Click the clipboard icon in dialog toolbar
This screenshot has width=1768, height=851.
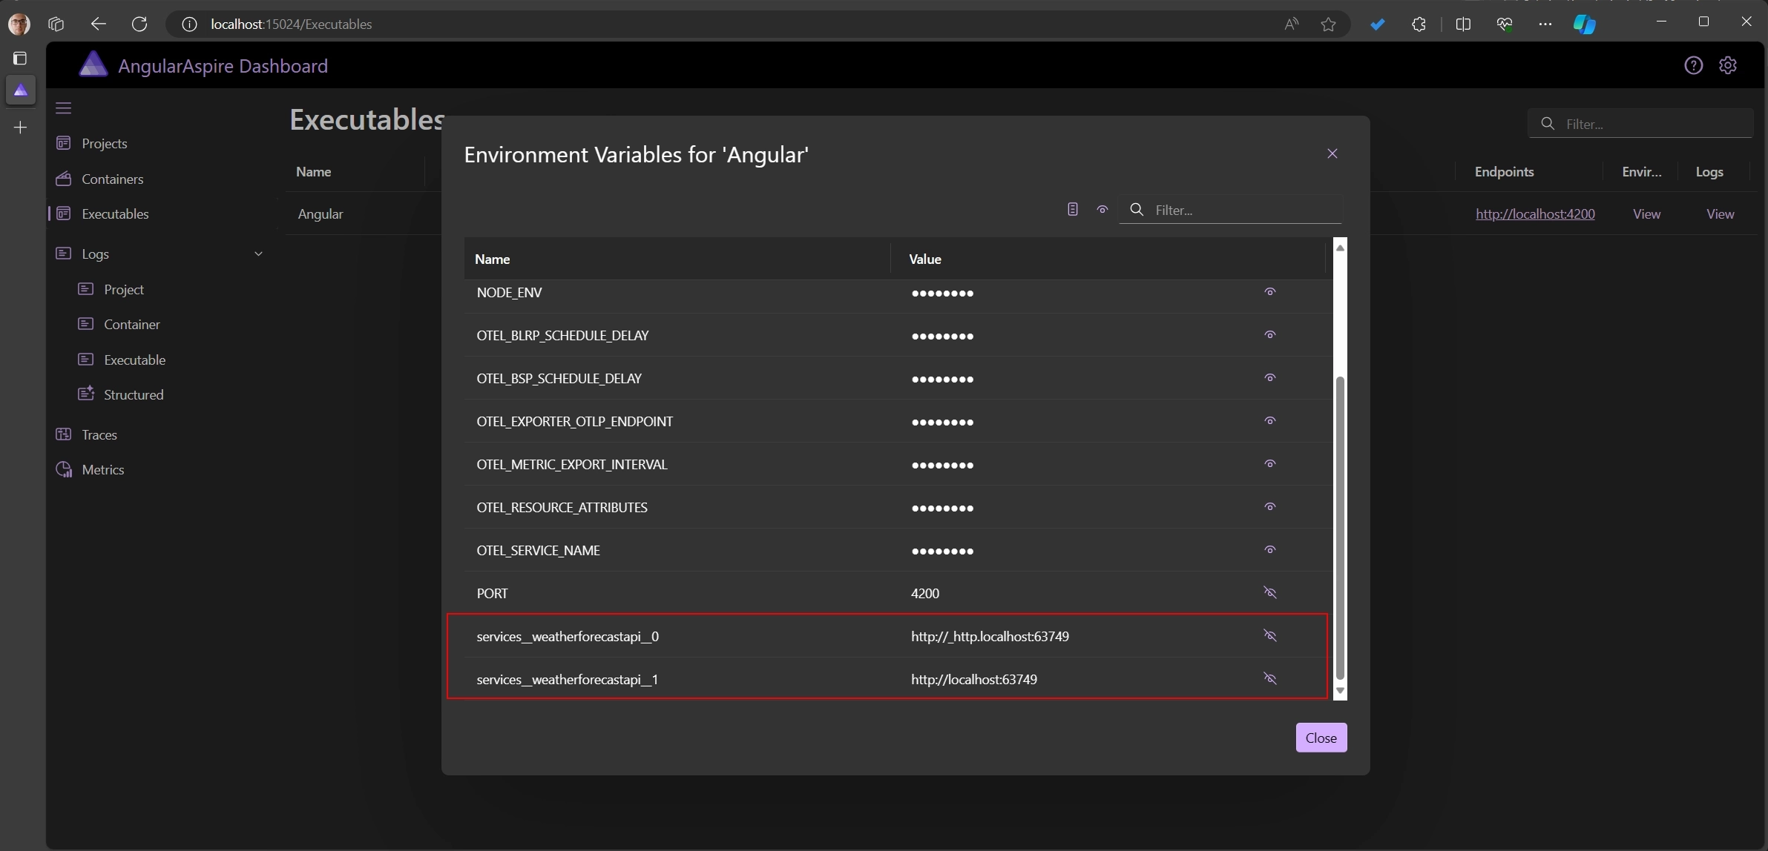tap(1072, 210)
